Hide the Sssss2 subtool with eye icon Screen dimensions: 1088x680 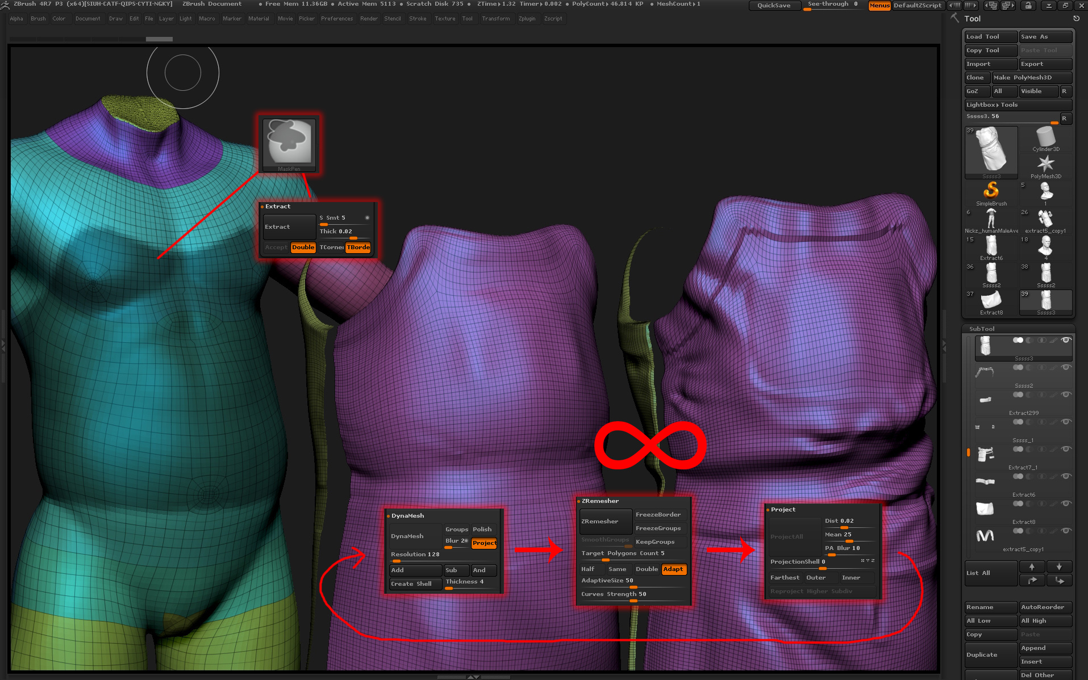[x=1066, y=367]
